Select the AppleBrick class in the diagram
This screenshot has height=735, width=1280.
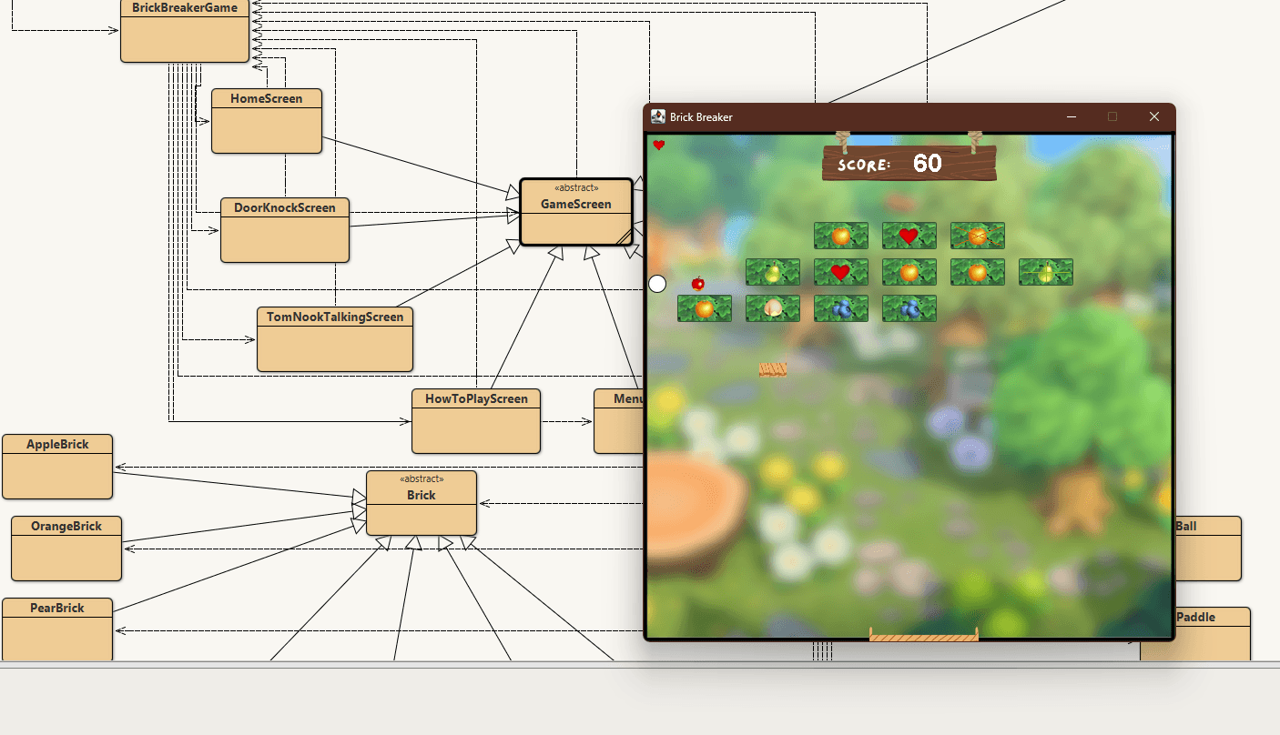56,464
